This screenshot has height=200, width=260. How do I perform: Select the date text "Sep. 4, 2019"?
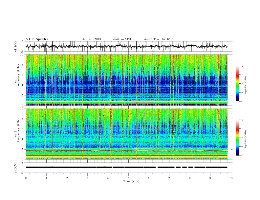[x=92, y=39]
